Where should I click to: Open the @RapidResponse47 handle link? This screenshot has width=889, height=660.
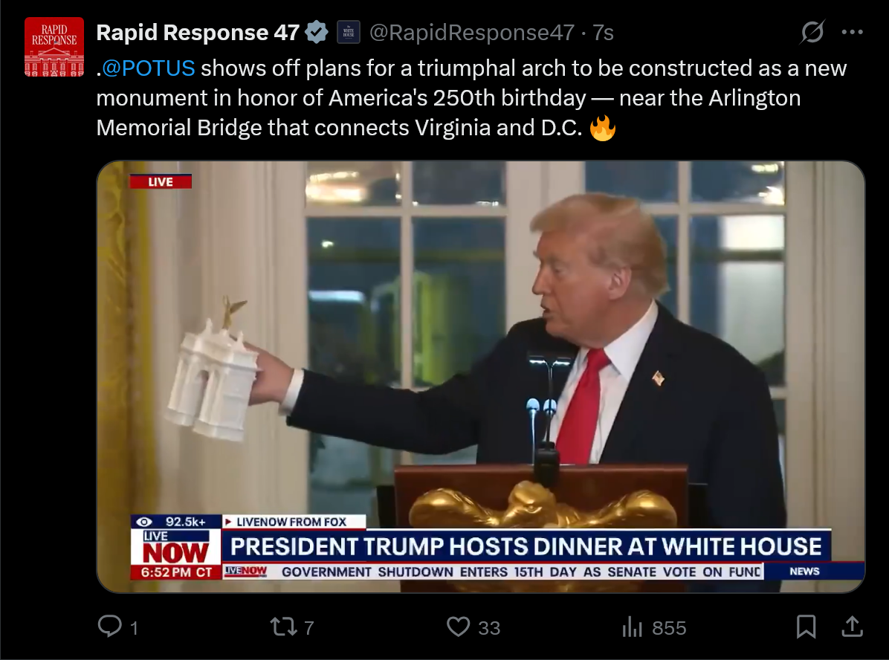[x=472, y=32]
